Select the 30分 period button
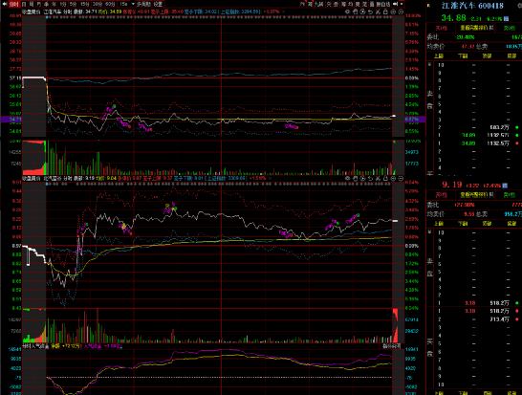This screenshot has width=522, height=395. 98,4
